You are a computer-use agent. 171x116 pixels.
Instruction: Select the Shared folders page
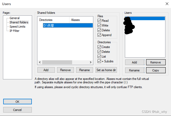19,22
